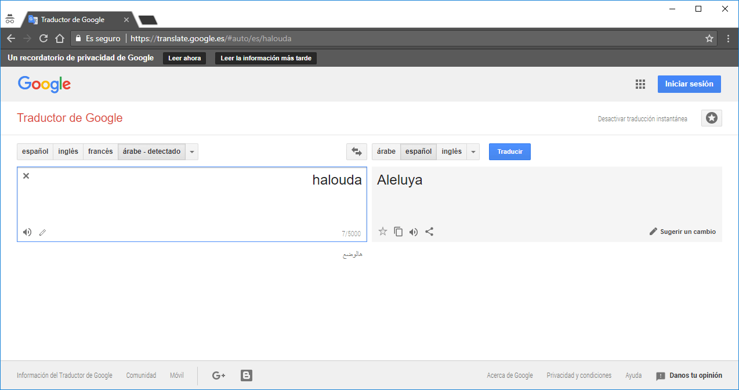This screenshot has height=390, width=739.
Task: Select árabe - detectado source language
Action: click(151, 151)
